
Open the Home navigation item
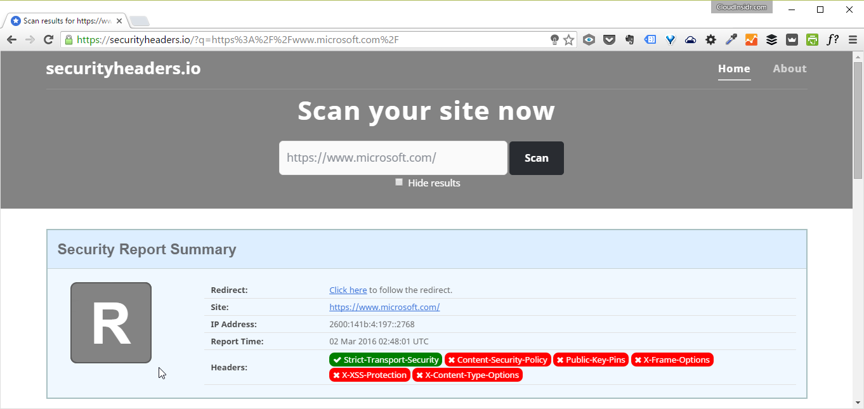tap(734, 68)
